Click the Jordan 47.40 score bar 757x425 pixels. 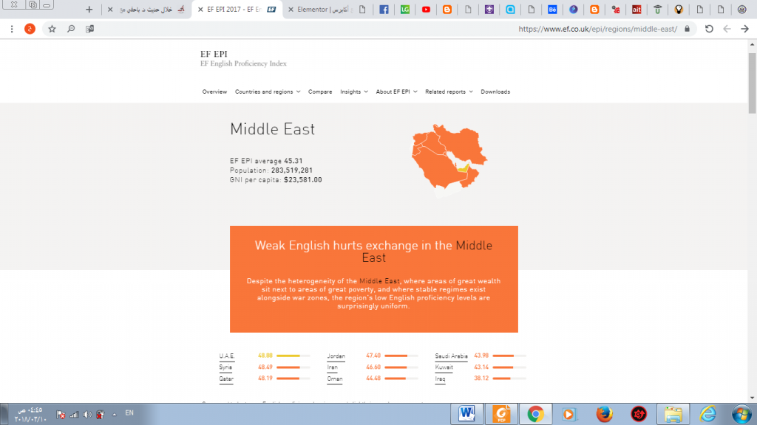pos(401,356)
